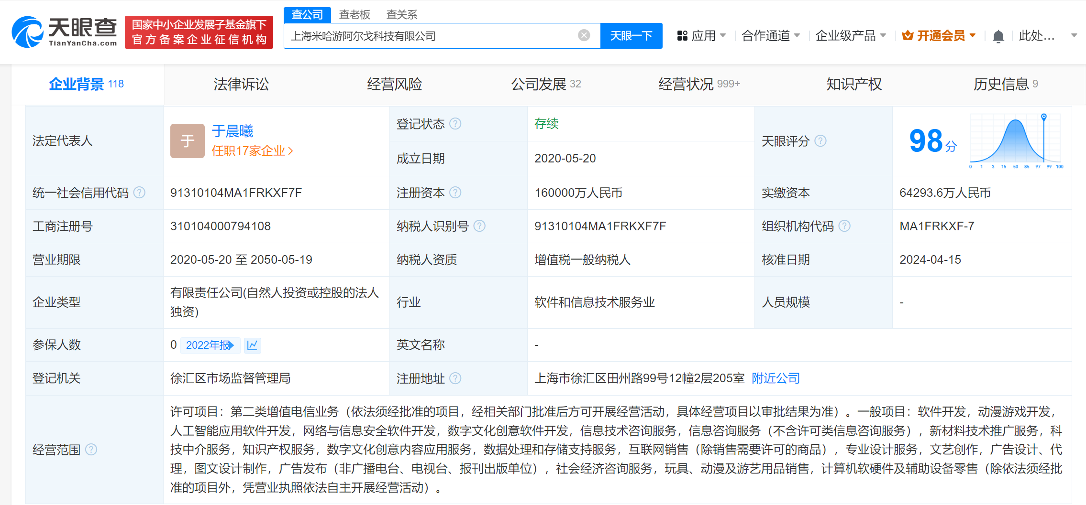This screenshot has height=505, width=1086.
Task: Click the Tianyancha logo
Action: (x=65, y=32)
